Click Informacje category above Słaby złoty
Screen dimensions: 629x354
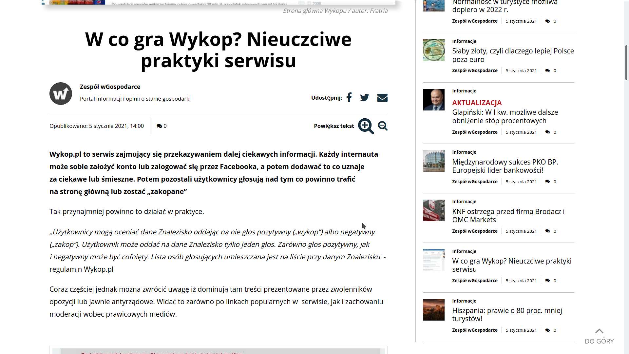[464, 41]
